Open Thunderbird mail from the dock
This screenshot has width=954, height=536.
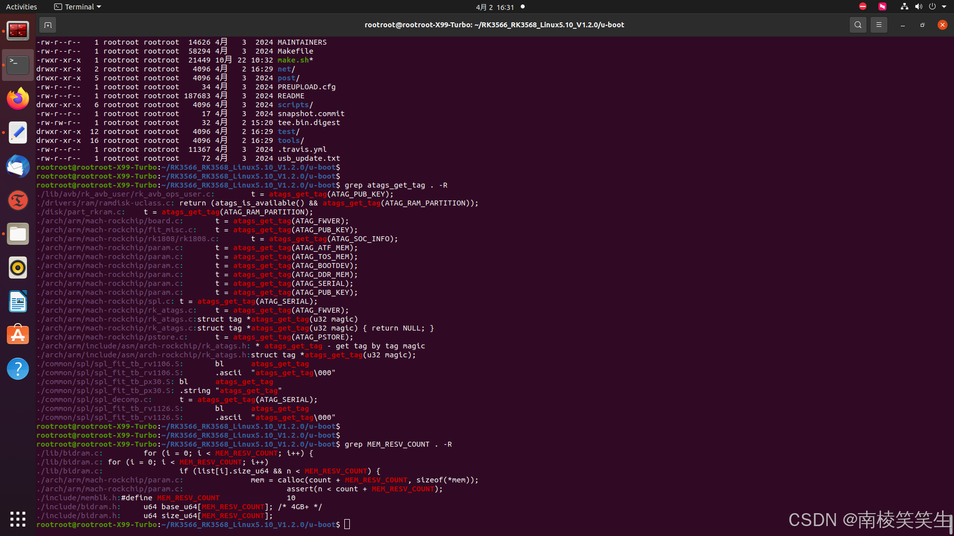[18, 166]
